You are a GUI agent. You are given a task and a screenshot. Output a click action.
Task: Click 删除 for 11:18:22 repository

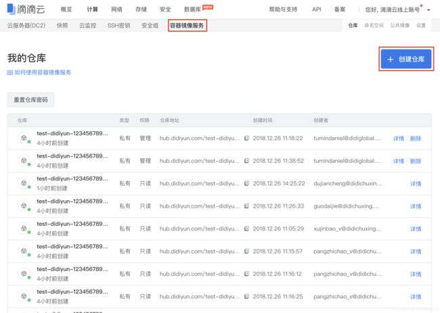tap(416, 139)
